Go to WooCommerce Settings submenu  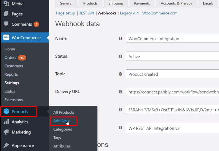[x=12, y=83]
